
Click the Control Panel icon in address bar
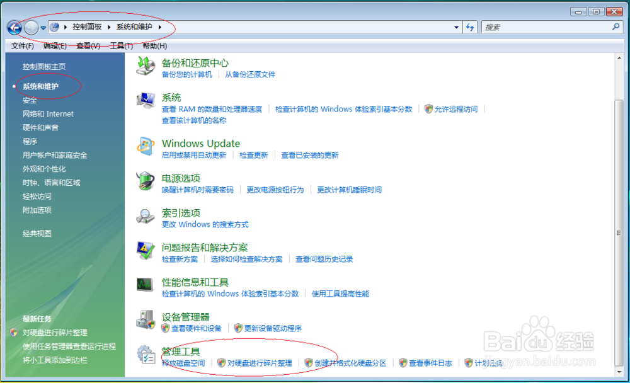pyautogui.click(x=55, y=27)
